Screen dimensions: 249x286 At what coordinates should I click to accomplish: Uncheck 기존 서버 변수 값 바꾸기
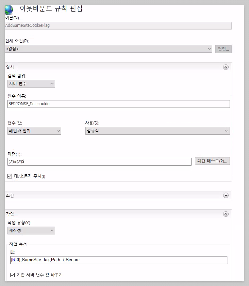point(13,275)
